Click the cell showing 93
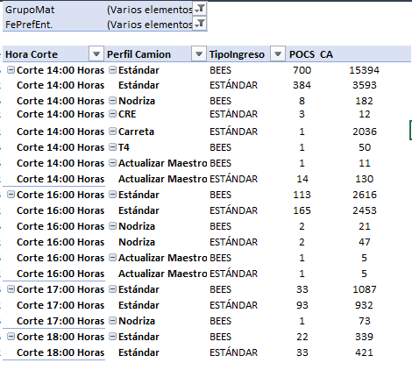 tap(302, 305)
